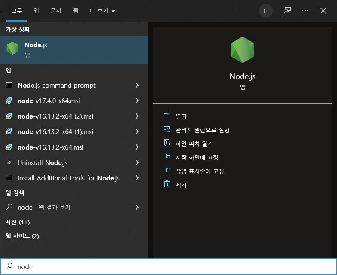Switch to the 앱 tab
The height and width of the screenshot is (275, 337).
coord(36,11)
